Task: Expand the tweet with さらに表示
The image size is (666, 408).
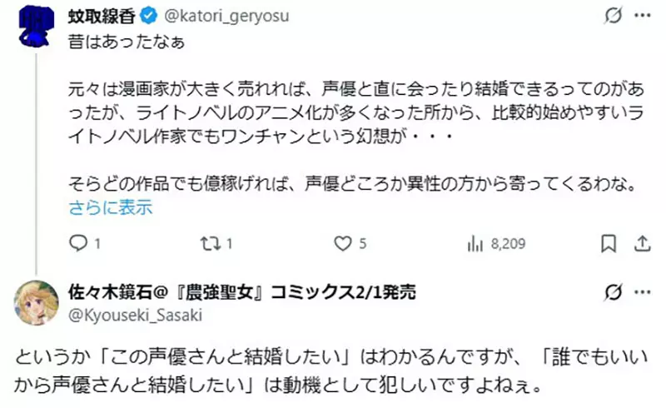Action: tap(110, 207)
